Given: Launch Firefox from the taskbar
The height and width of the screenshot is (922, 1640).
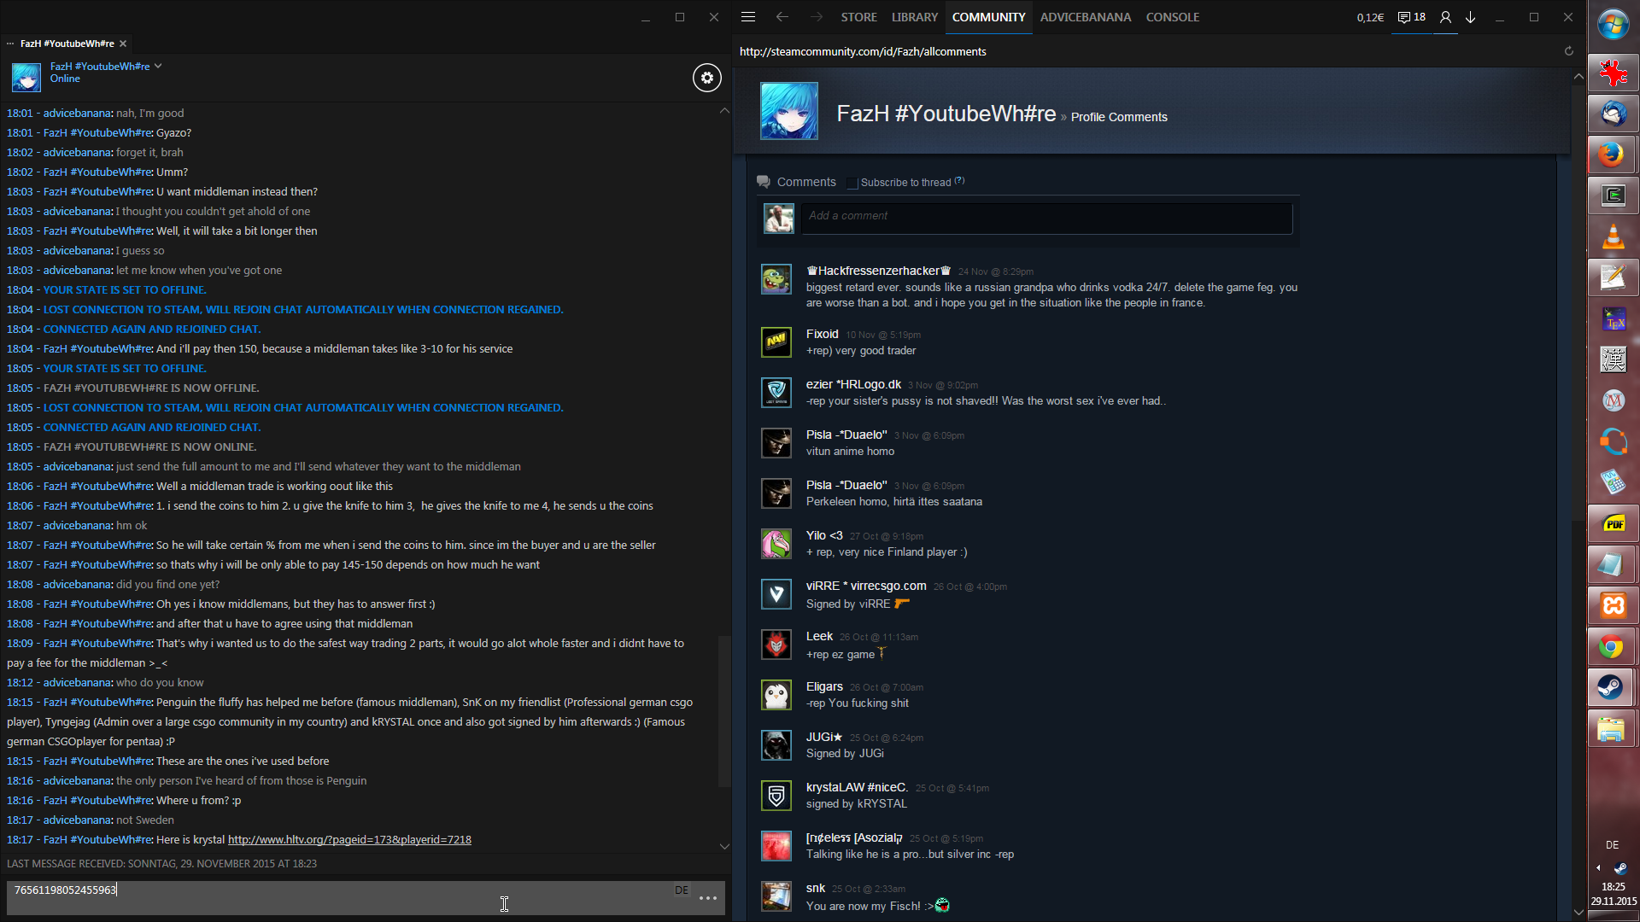Looking at the screenshot, I should [x=1612, y=155].
